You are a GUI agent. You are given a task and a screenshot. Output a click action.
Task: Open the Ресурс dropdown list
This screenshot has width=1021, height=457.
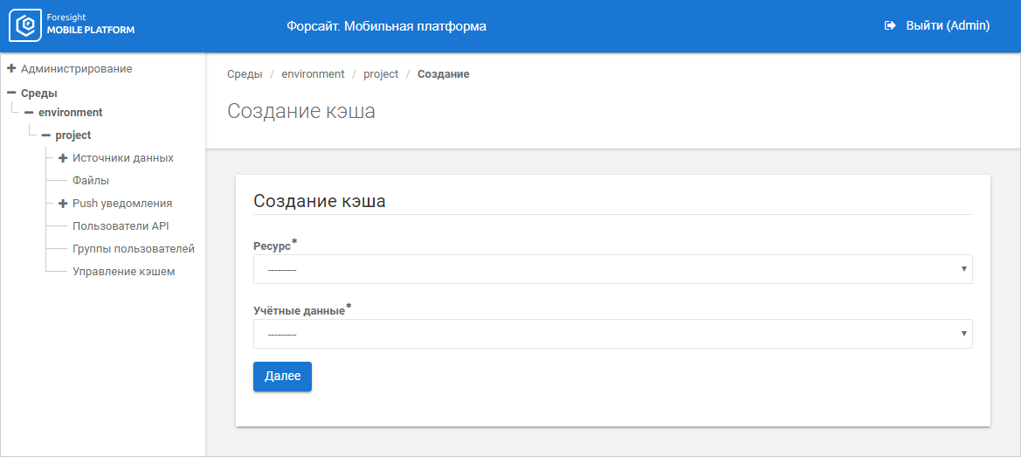[x=612, y=269]
